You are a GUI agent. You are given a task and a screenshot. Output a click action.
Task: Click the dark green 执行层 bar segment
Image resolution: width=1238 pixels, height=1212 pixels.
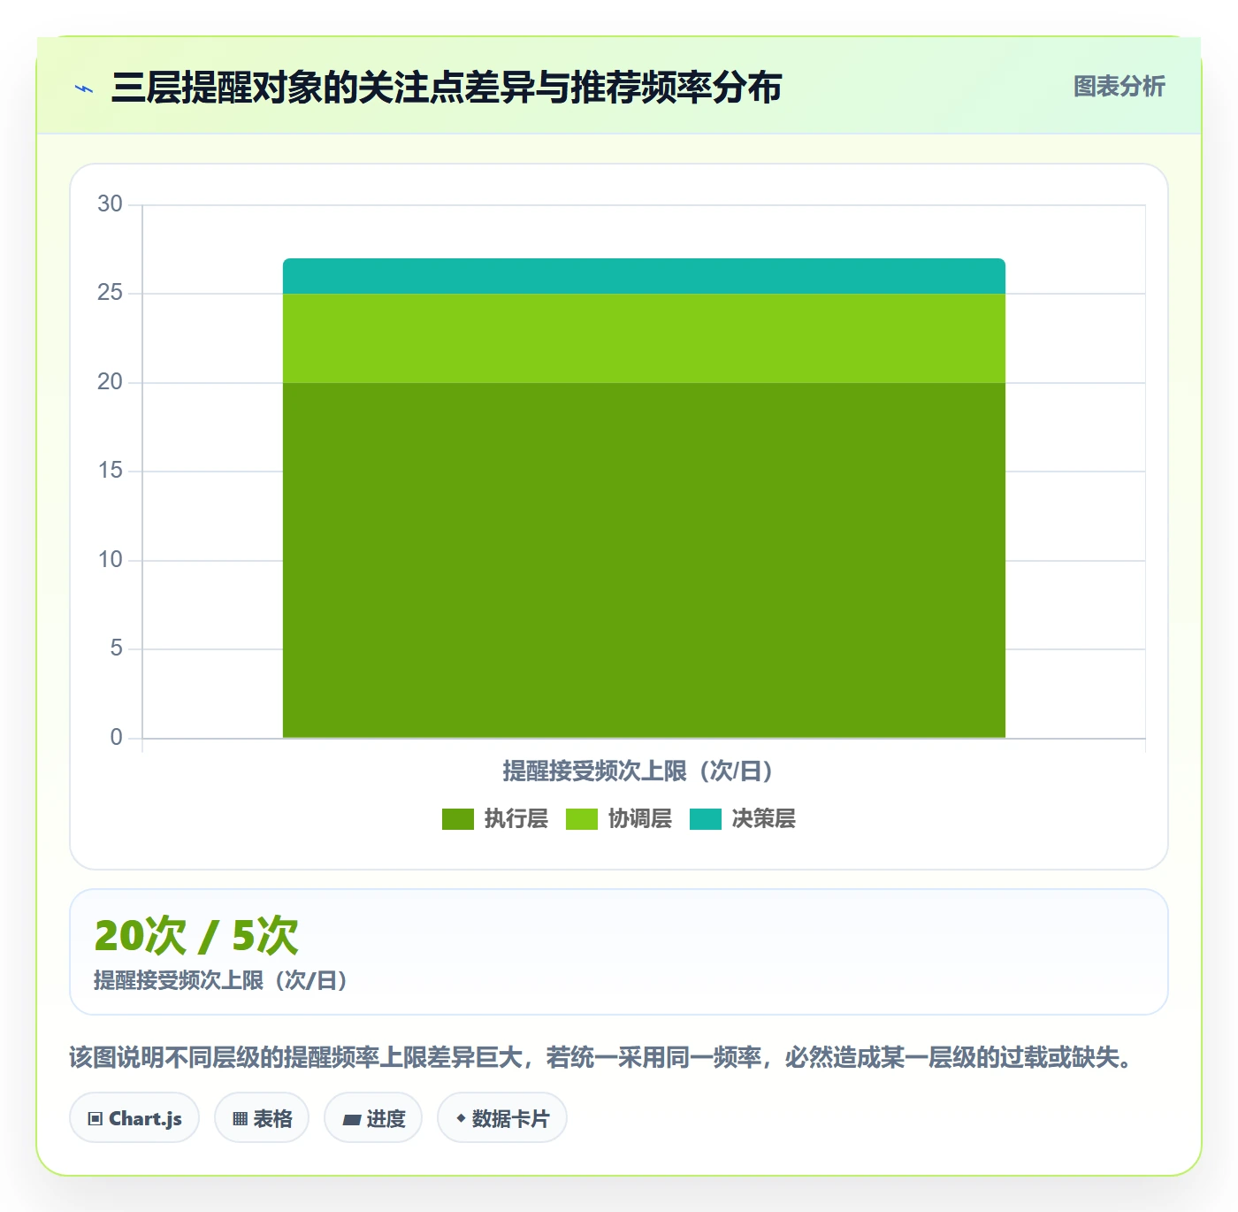(644, 560)
